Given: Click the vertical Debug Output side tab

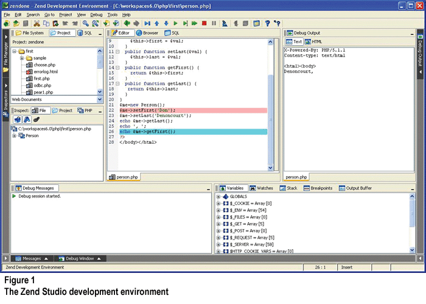Looking at the screenshot, I should coord(420,53).
